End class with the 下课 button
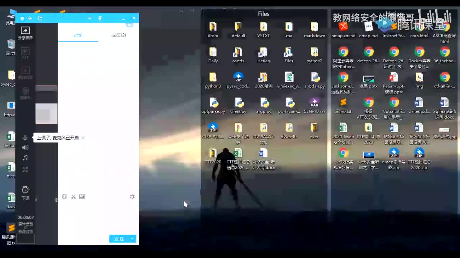 tap(25, 193)
